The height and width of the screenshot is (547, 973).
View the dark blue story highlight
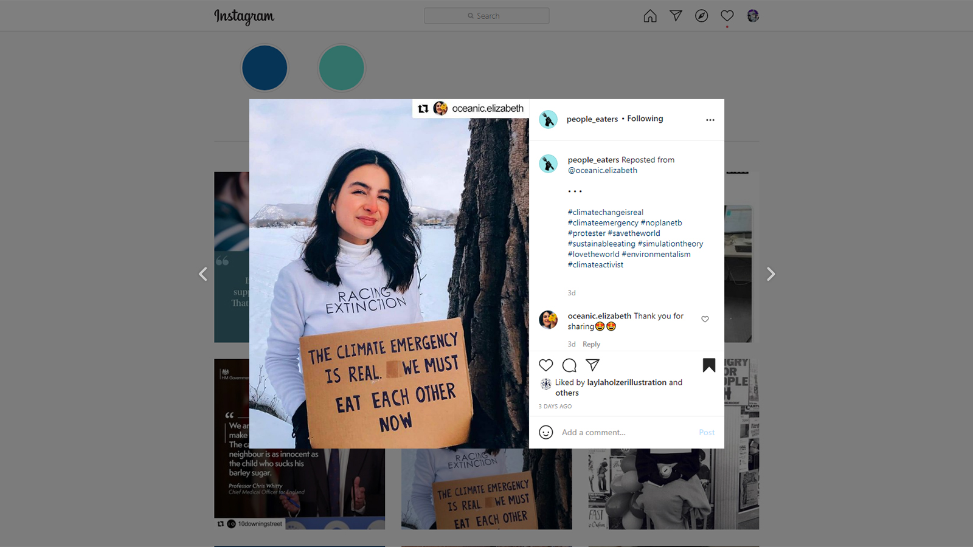pos(265,67)
